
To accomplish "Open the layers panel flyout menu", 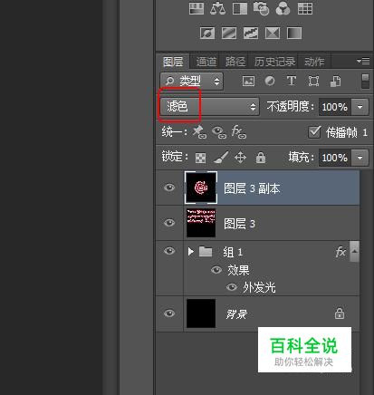I will pos(363,62).
